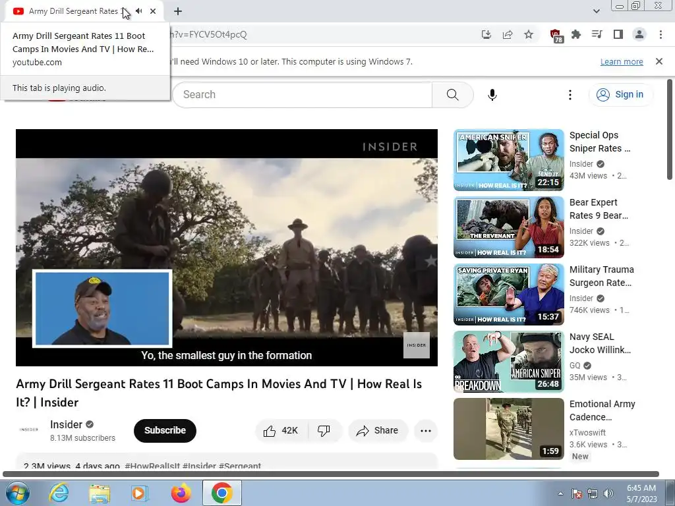Dismiss the Windows 7 warning bar

[659, 61]
